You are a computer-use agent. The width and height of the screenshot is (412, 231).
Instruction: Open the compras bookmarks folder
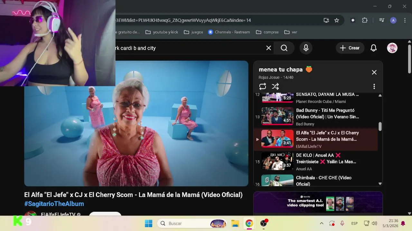click(x=267, y=32)
